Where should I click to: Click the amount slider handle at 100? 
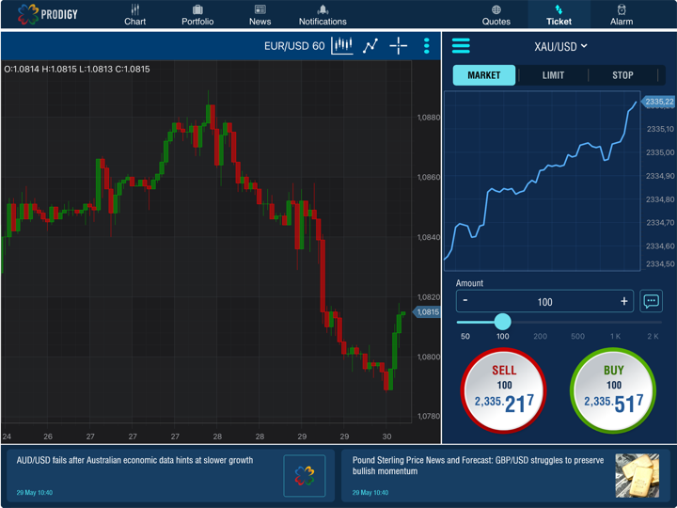pyautogui.click(x=503, y=322)
